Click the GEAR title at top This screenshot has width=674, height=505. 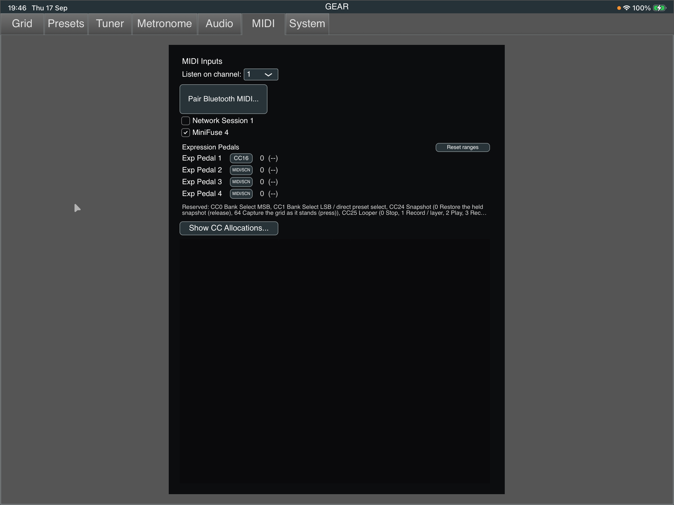pos(337,7)
